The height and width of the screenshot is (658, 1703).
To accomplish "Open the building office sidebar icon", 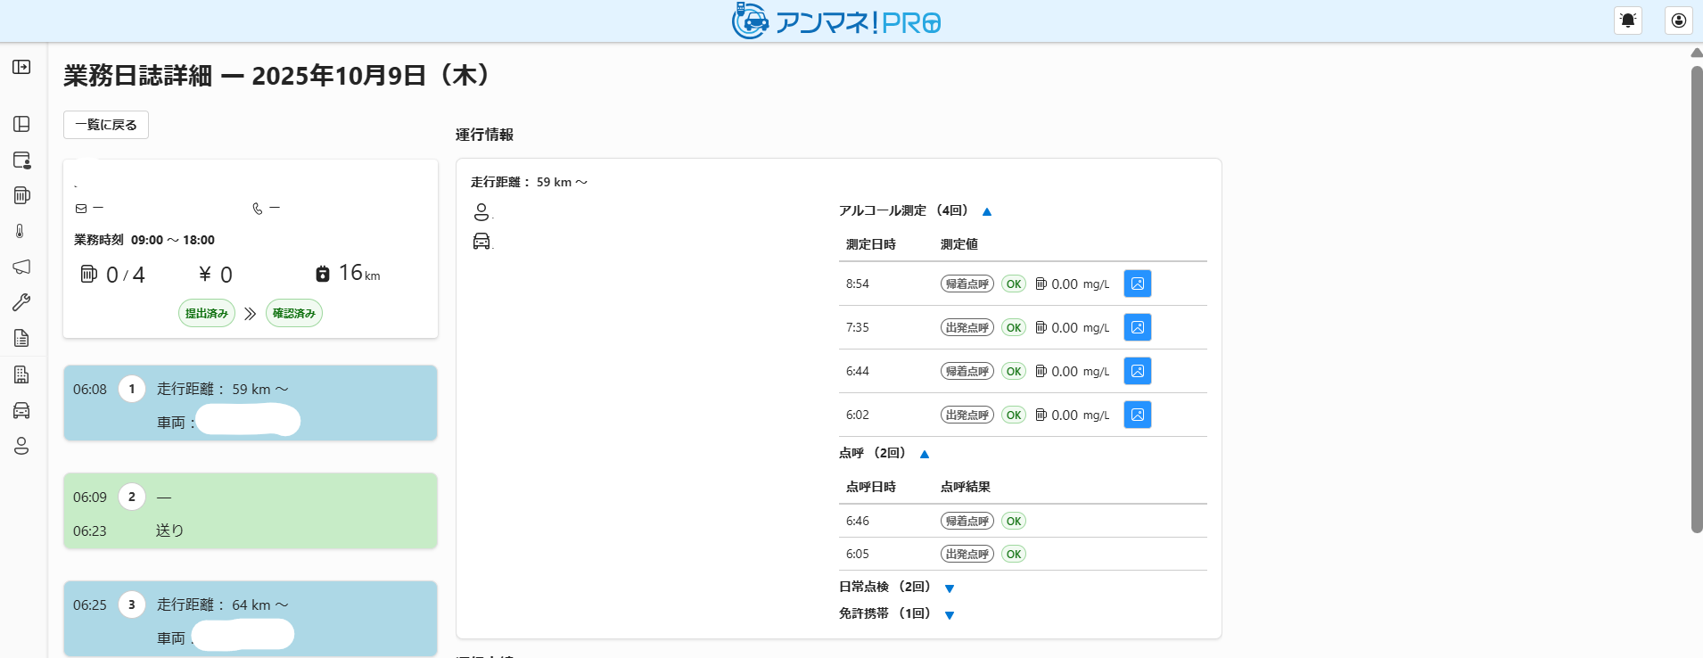I will [x=21, y=374].
